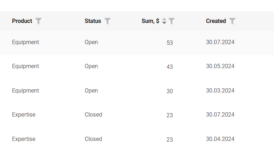Sort by Sum using the sort arrows

pyautogui.click(x=164, y=21)
